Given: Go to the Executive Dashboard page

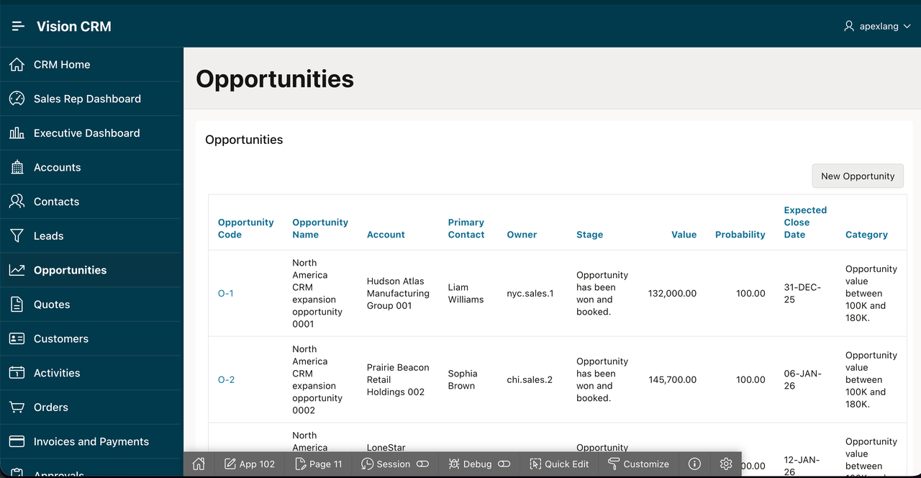Looking at the screenshot, I should point(91,133).
